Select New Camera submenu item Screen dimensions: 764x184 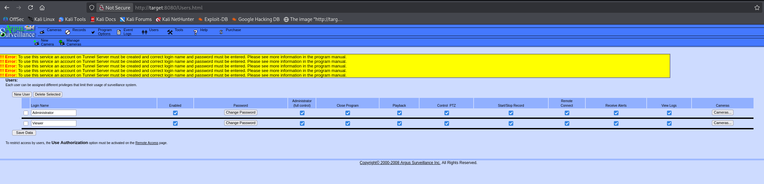coord(47,42)
